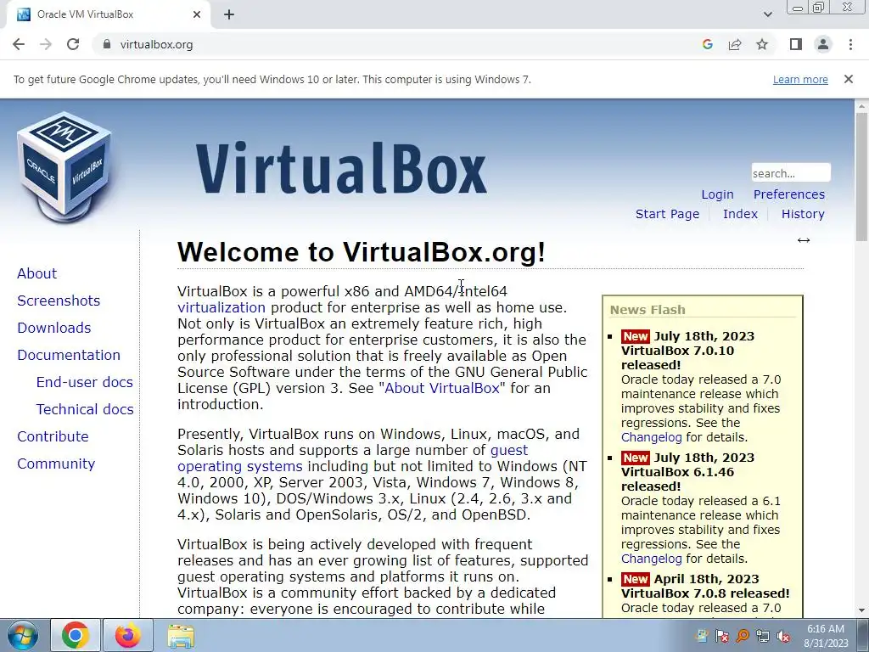The image size is (869, 652).
Task: Open Technical docs in the sidebar
Action: (85, 409)
